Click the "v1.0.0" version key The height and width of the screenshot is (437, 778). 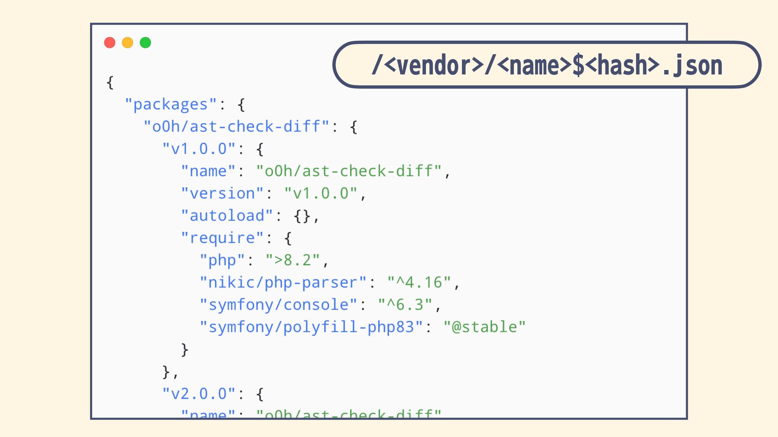point(199,148)
